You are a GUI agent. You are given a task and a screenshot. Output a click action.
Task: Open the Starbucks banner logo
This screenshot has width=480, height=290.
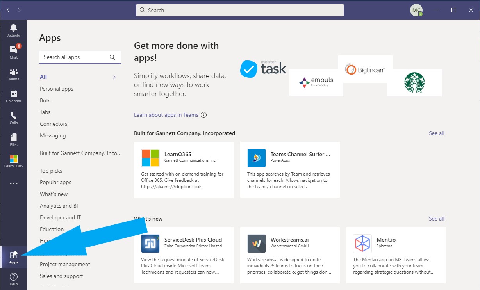click(414, 83)
